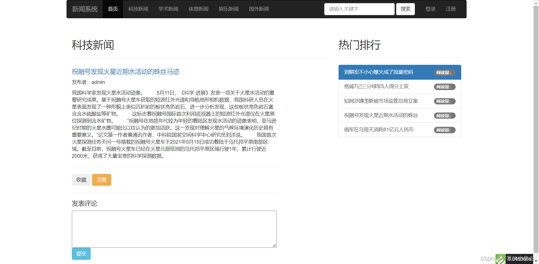539x264 pixels.
Task: Click 阅读量 badge on 格威7记 row
Action: click(x=445, y=87)
